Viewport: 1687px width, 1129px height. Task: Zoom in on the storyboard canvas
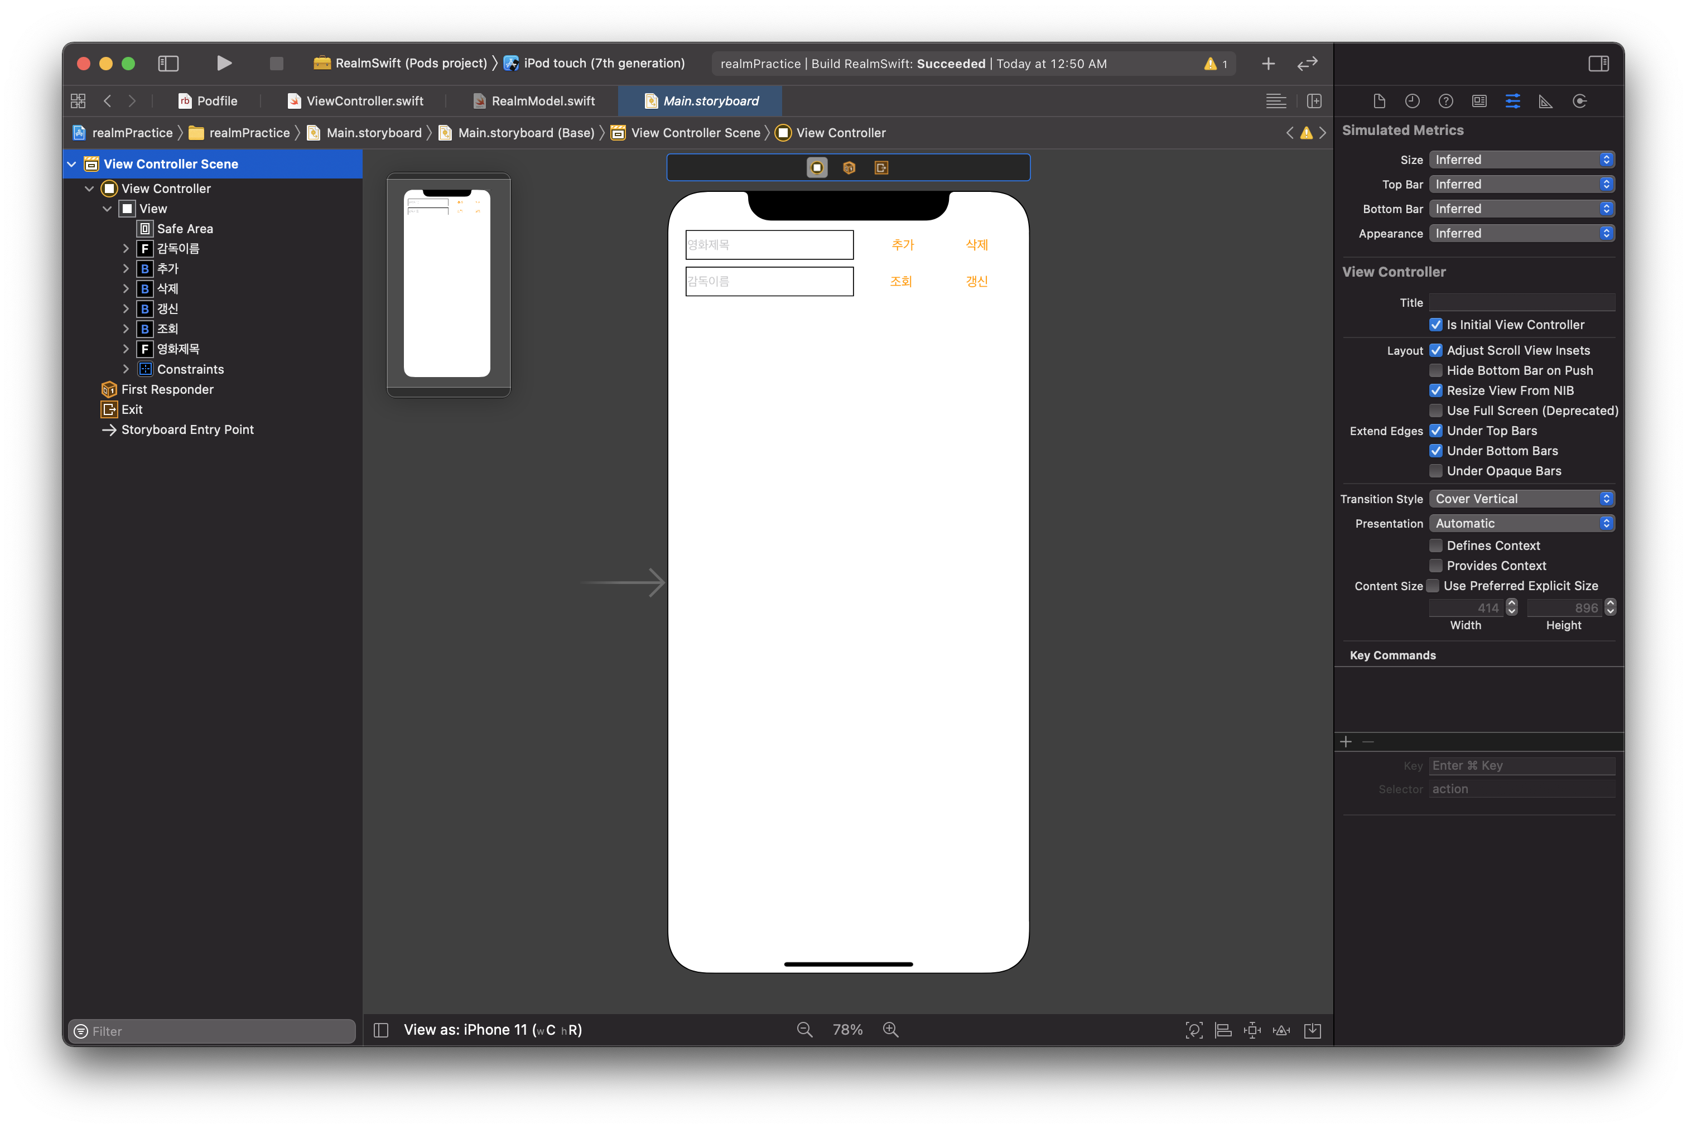(891, 1030)
